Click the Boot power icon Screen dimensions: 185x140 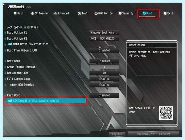[144, 13]
